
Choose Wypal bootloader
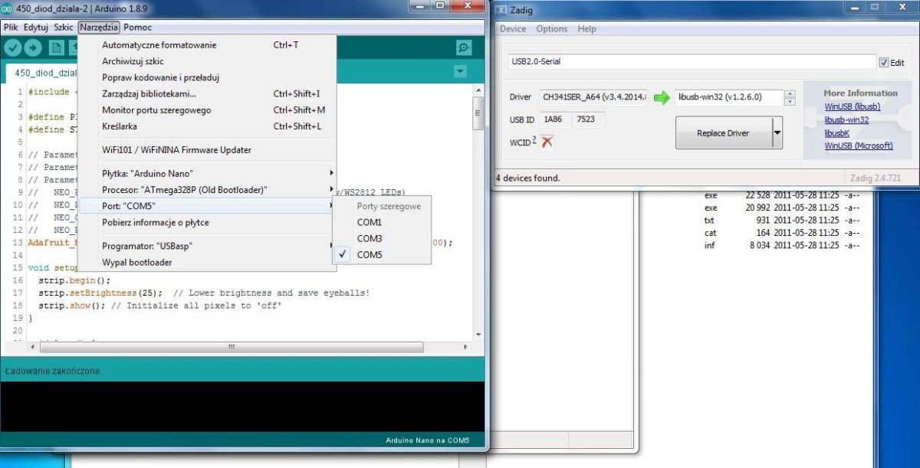(x=208, y=262)
